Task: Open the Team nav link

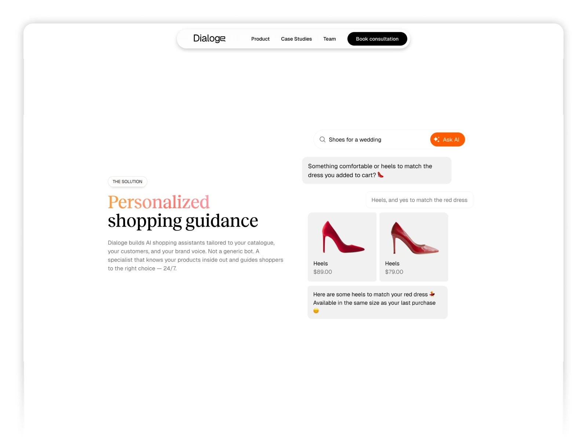Action: [x=329, y=39]
